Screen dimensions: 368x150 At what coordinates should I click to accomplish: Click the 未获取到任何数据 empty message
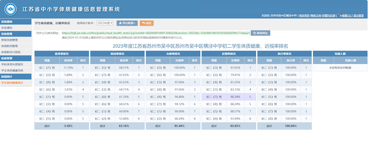[340, 68]
